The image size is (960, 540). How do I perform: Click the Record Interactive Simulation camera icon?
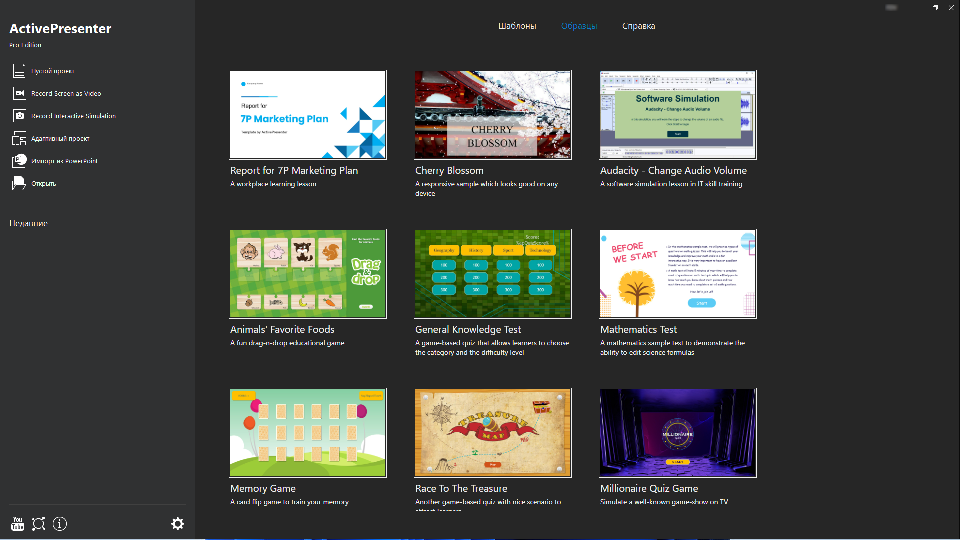(x=19, y=116)
